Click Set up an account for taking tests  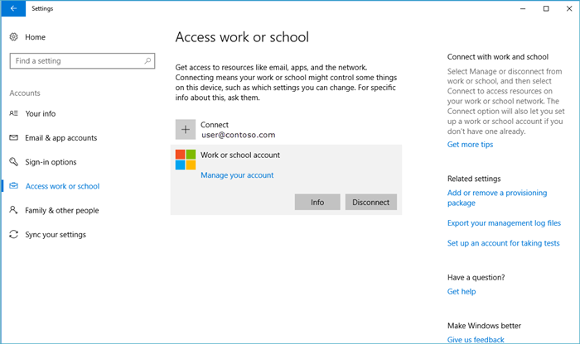[503, 244]
